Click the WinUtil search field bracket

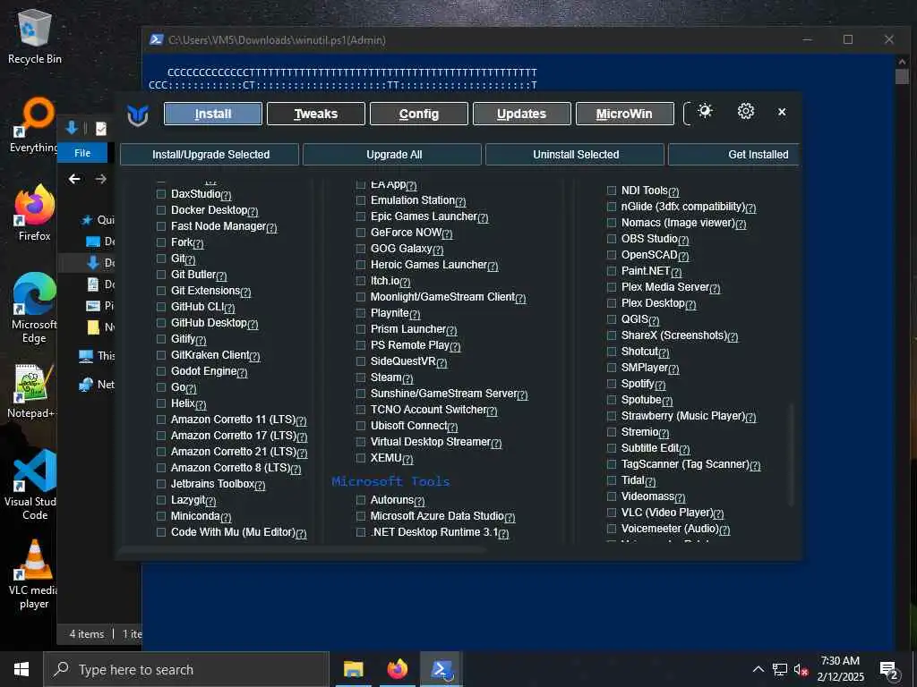[x=687, y=114]
